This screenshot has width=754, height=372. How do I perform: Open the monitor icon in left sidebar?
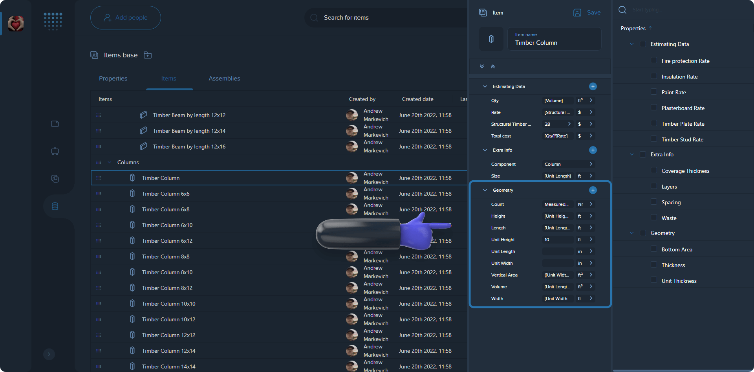point(55,151)
